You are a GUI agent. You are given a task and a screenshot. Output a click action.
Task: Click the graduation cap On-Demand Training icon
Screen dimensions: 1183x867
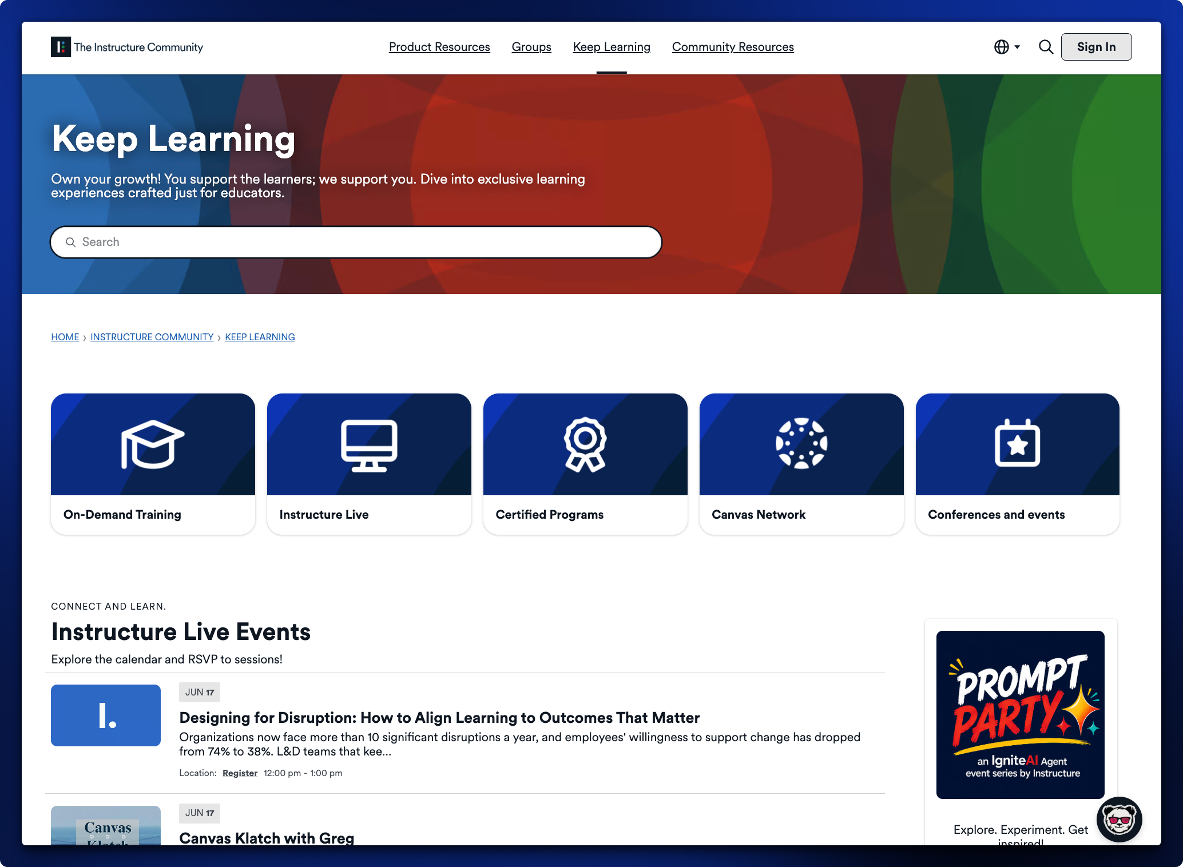tap(153, 444)
